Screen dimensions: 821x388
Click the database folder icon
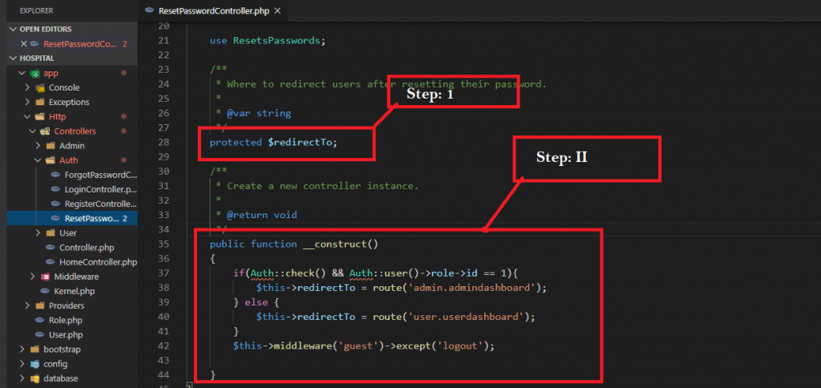(34, 378)
